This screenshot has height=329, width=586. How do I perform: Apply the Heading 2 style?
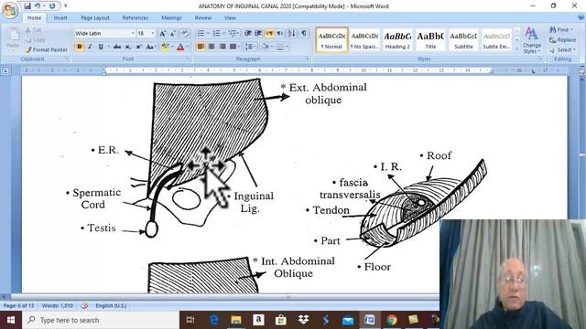397,40
